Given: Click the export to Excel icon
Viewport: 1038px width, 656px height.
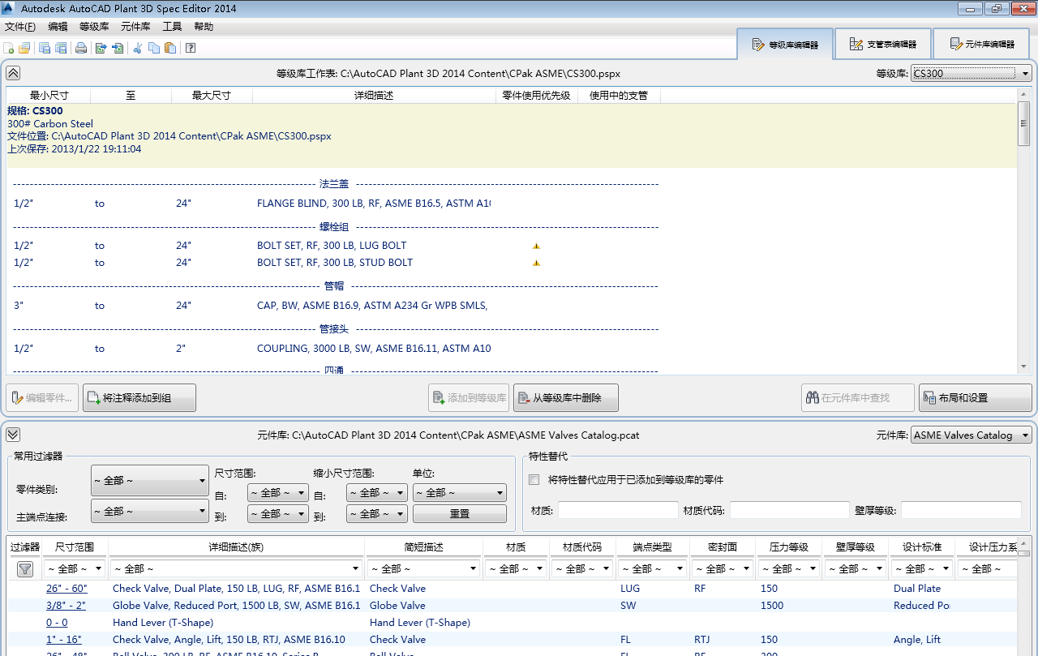Looking at the screenshot, I should [101, 48].
